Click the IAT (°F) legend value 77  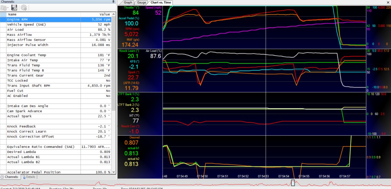(135, 121)
